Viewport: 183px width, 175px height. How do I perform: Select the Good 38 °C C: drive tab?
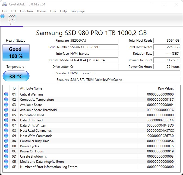click(11, 20)
